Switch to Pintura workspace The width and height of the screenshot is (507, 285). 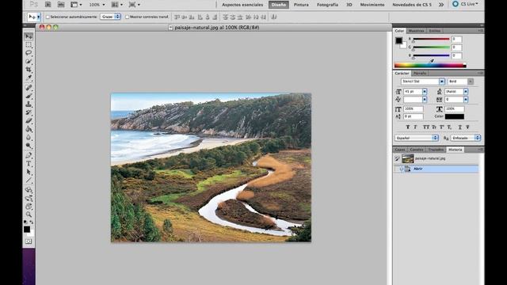301,5
